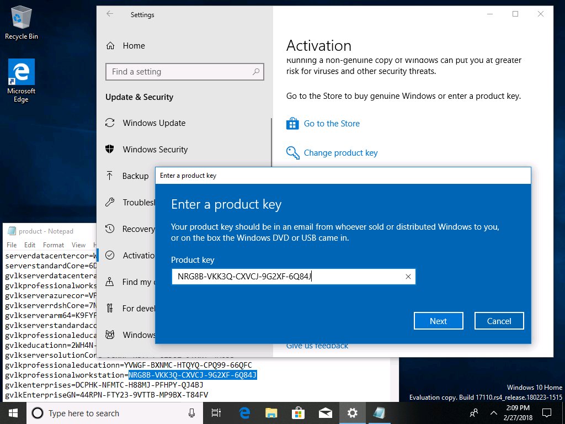Open Microsoft Store taskbar icon
The height and width of the screenshot is (424, 565).
tap(298, 413)
